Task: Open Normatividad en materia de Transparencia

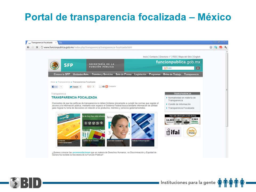Action: [182, 99]
